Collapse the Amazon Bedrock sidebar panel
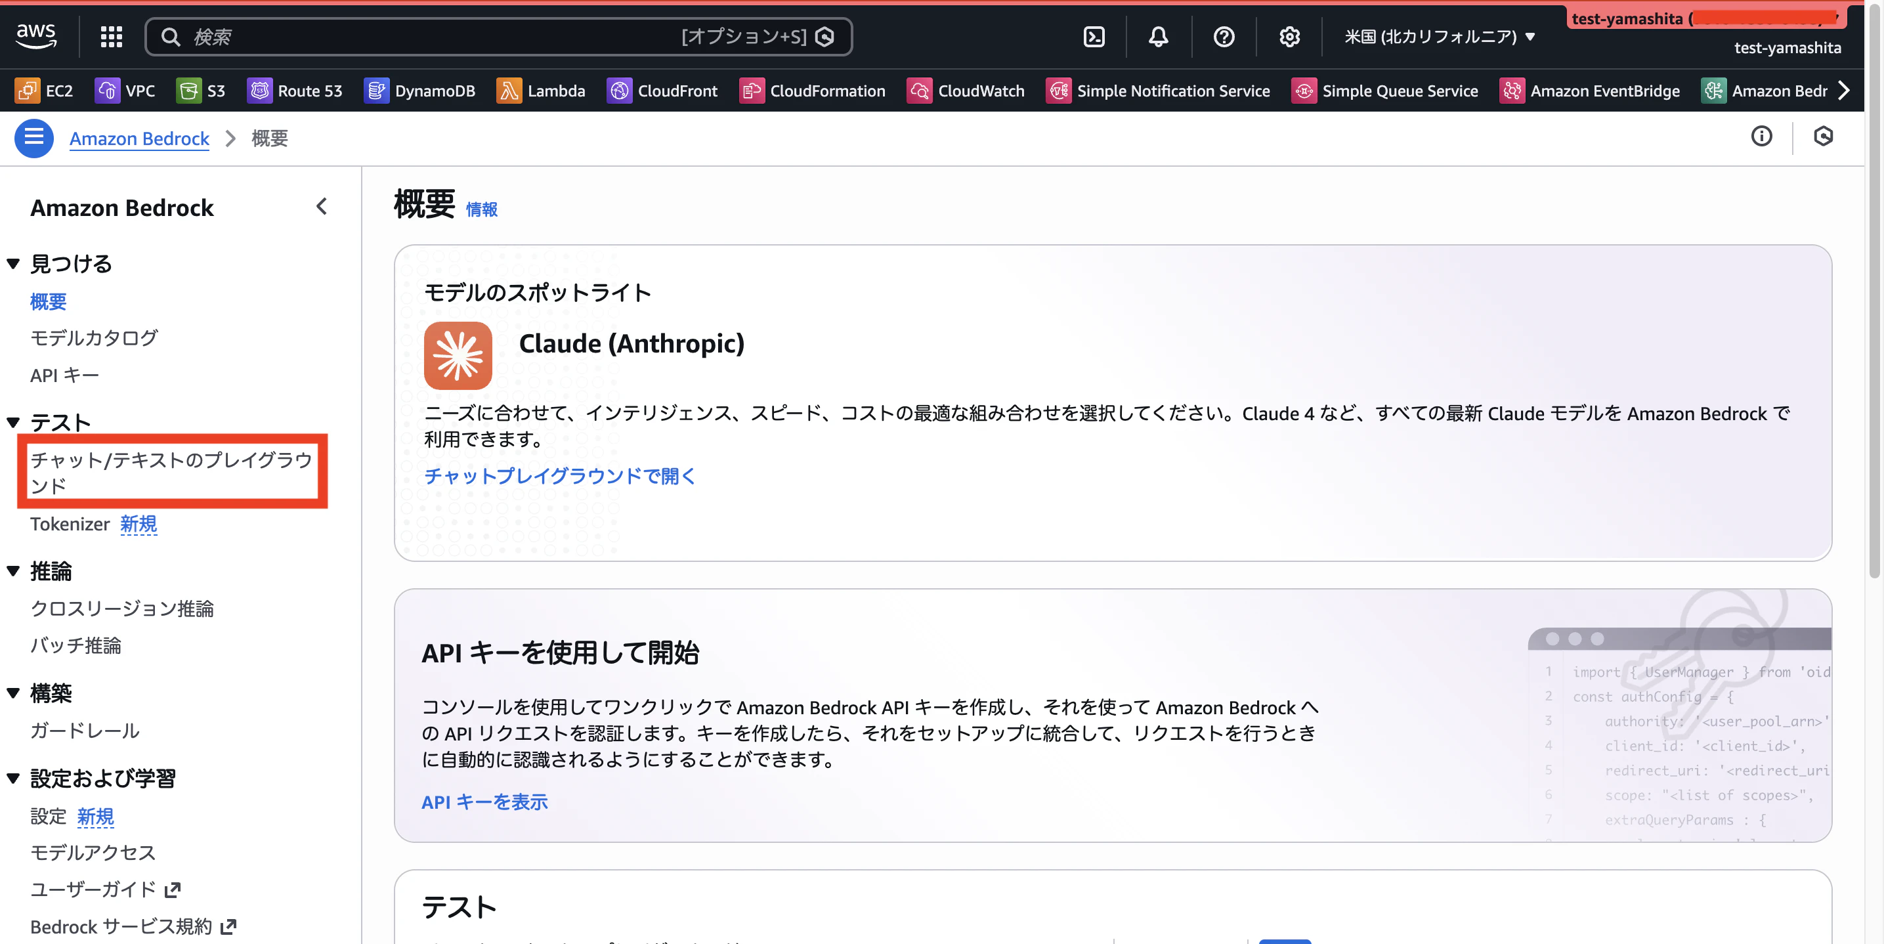The height and width of the screenshot is (944, 1884). [322, 207]
